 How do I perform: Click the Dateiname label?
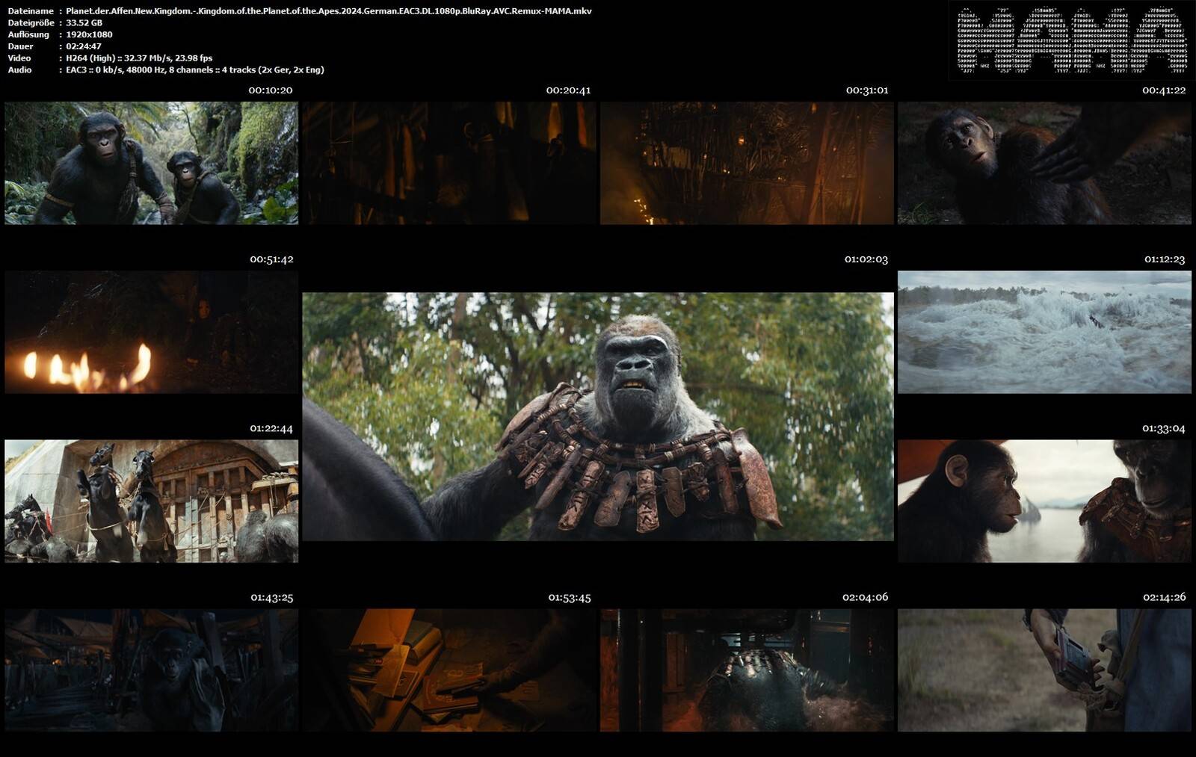pos(31,11)
